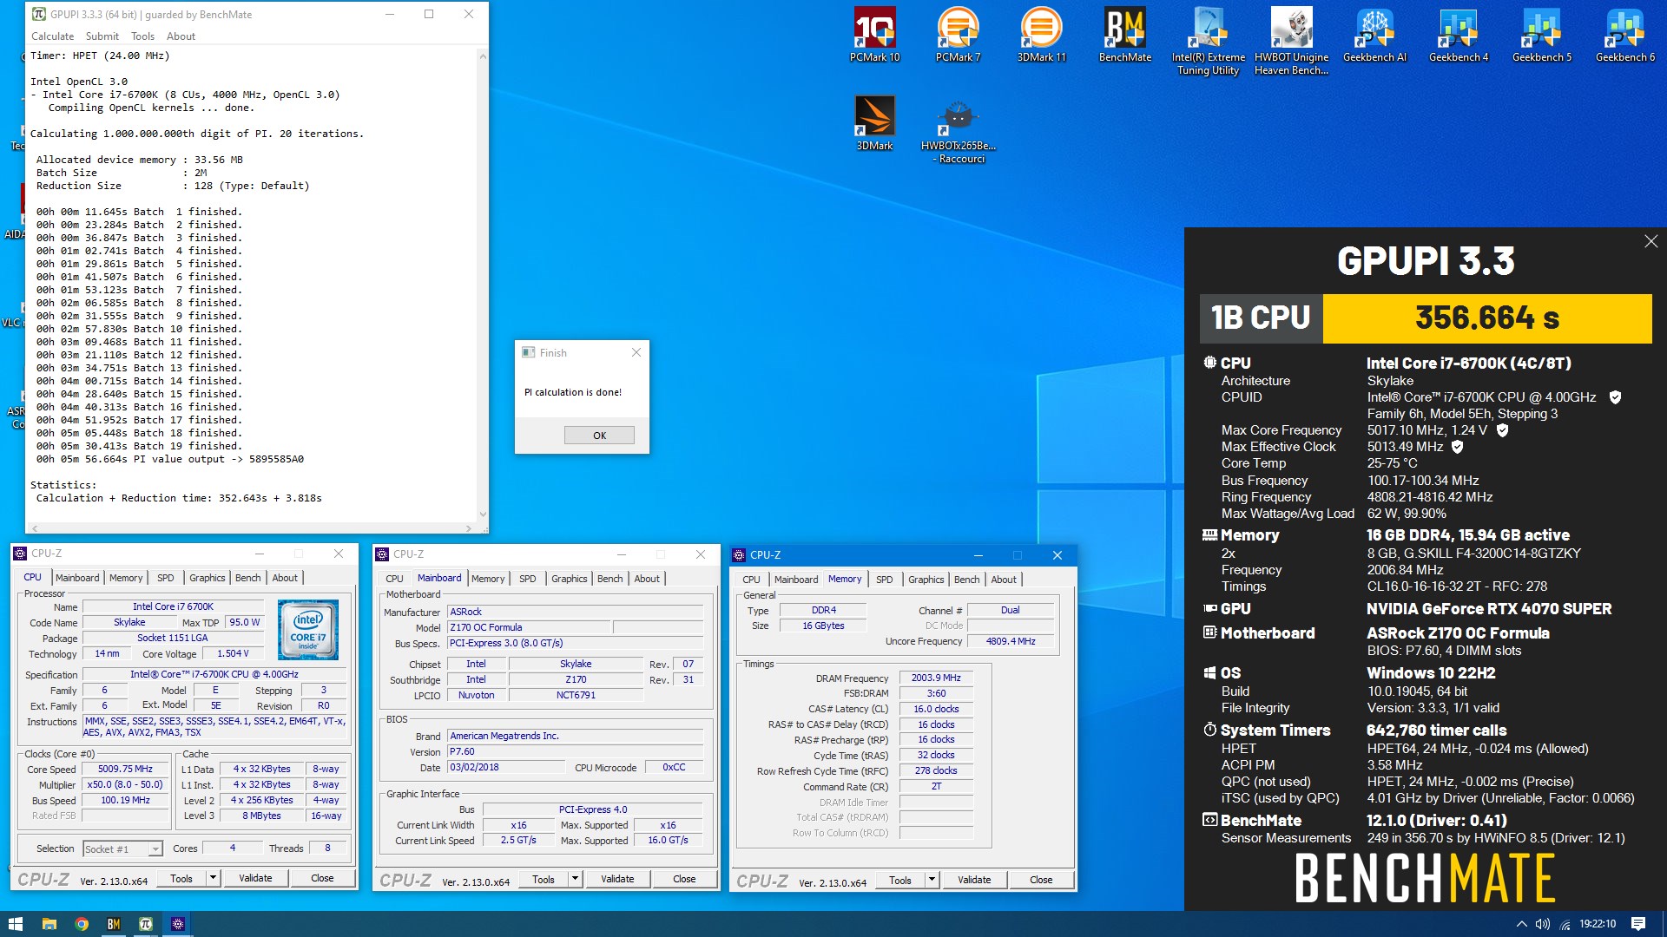
Task: Click the shield icon beside Max Effective Clock
Action: [1458, 447]
